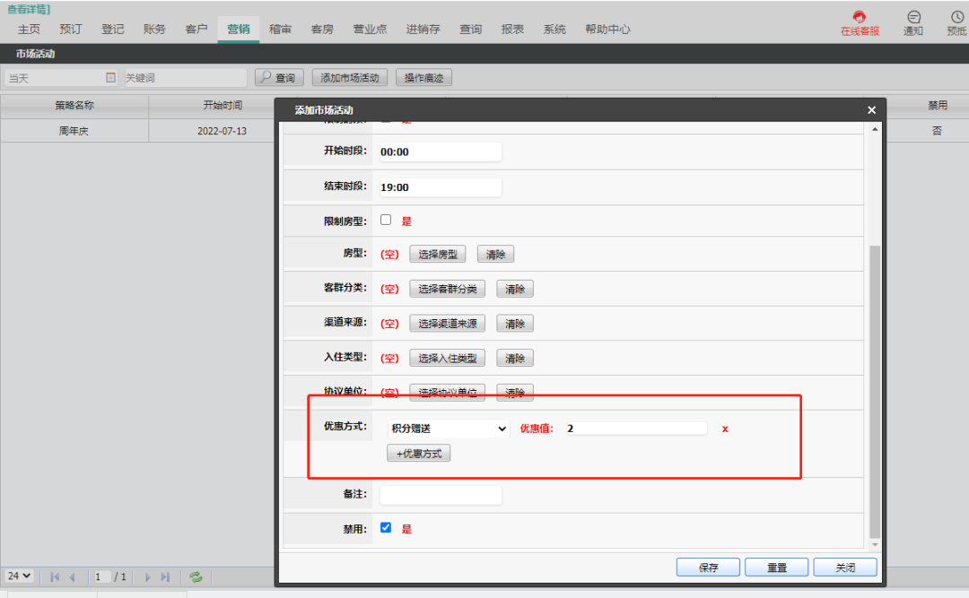Click 清除 next to 选择房型
Viewport: 969px width, 598px height.
click(x=495, y=254)
